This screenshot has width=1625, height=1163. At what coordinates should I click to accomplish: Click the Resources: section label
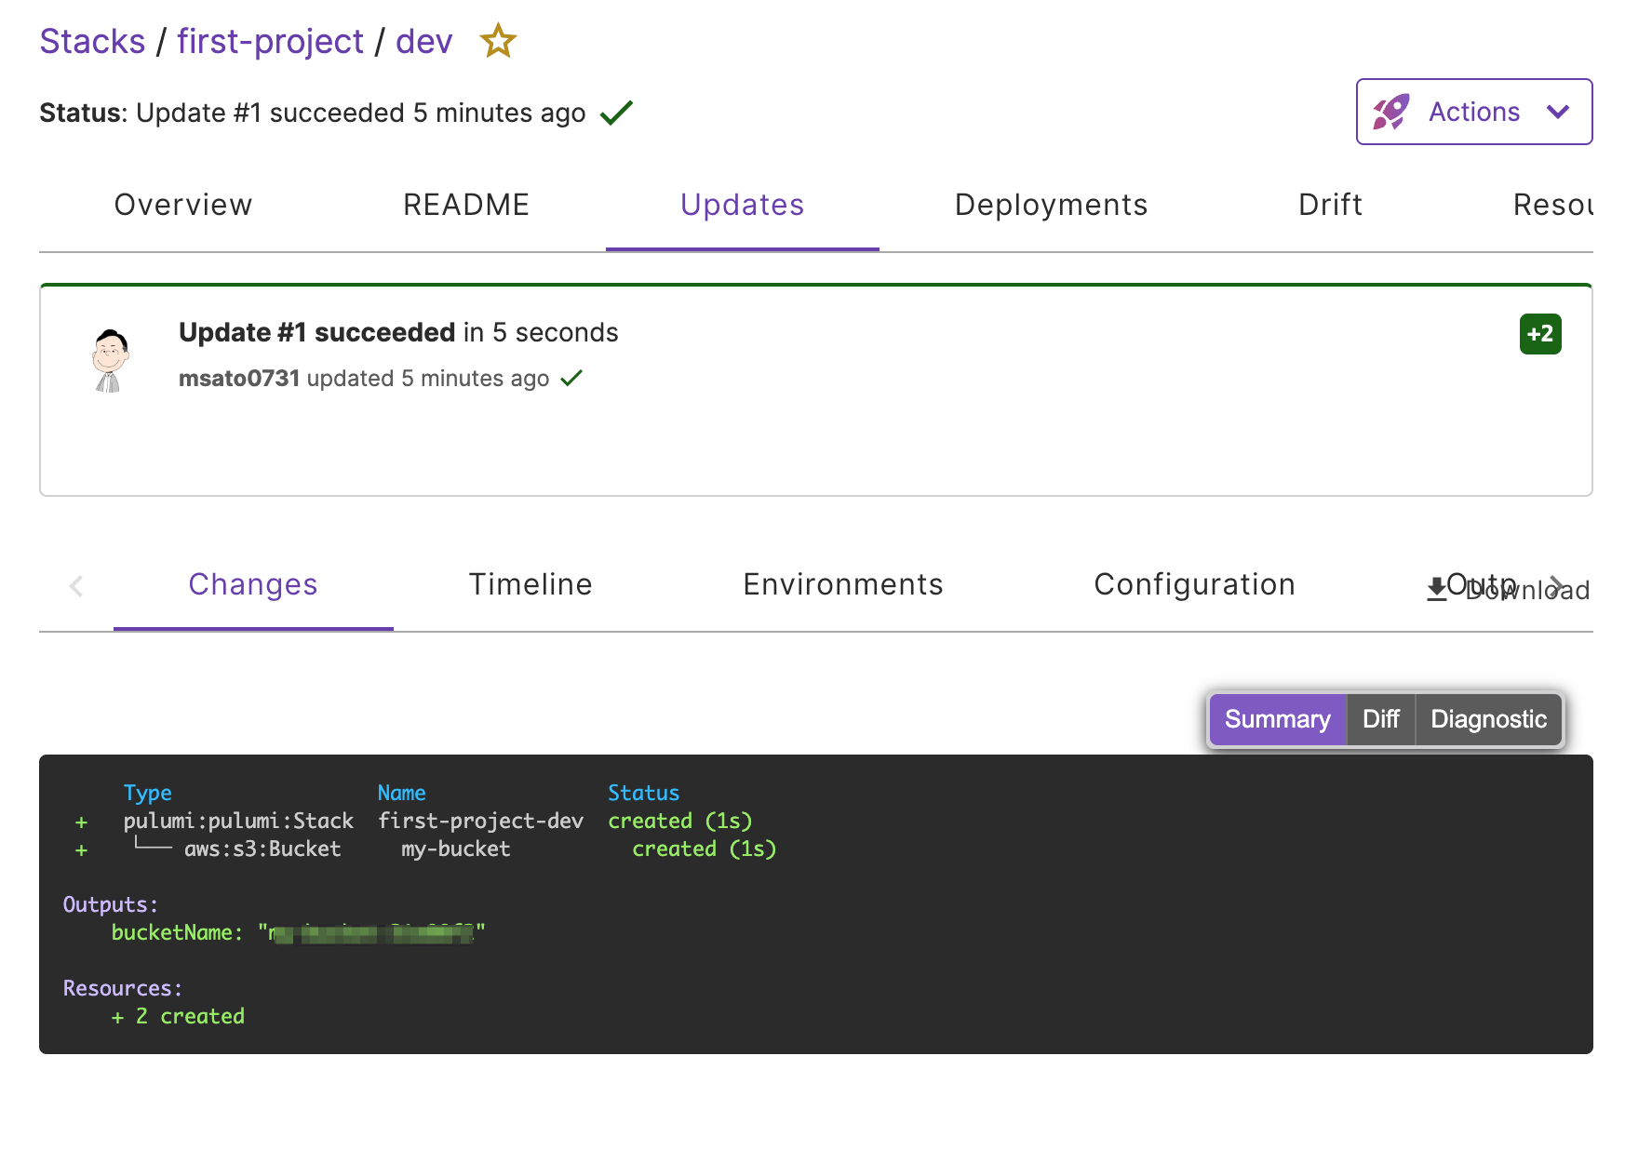click(x=123, y=989)
